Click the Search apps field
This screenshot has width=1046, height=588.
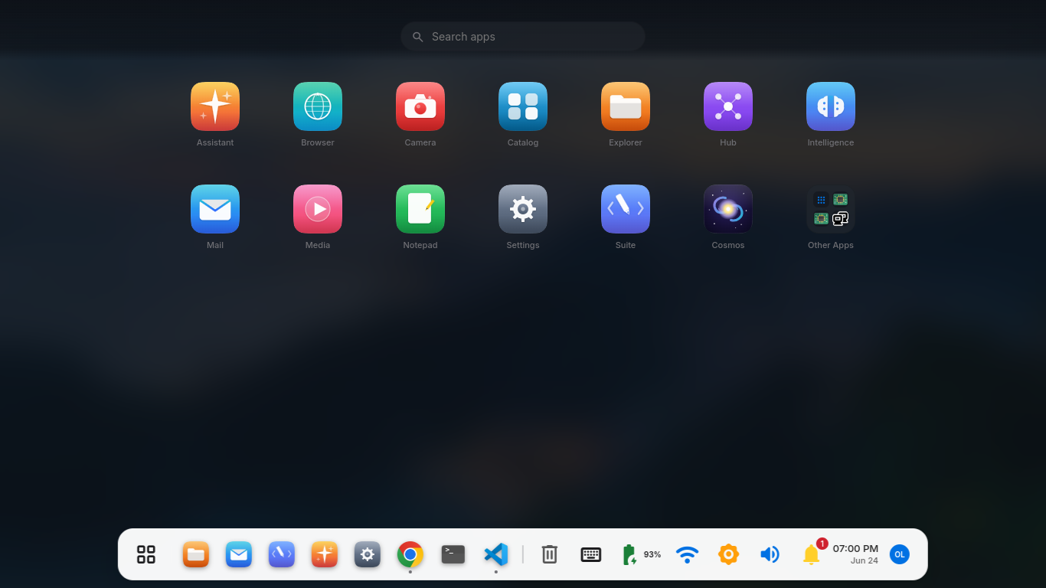523,36
